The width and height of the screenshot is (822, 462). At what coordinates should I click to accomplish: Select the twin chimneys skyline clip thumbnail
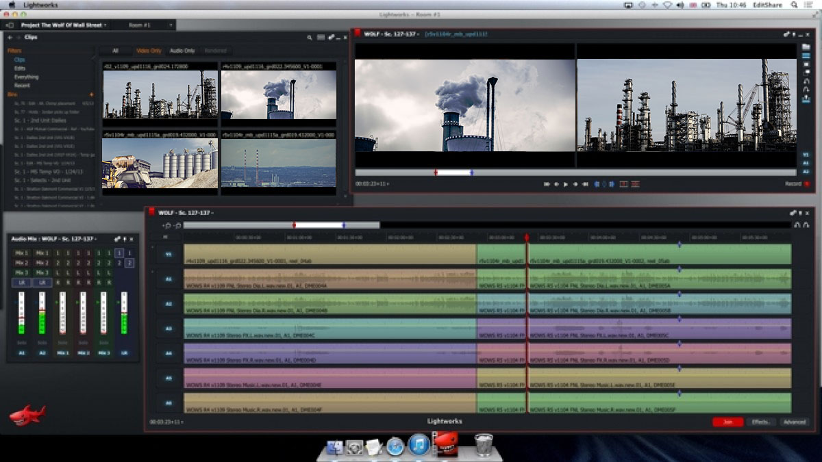(279, 163)
